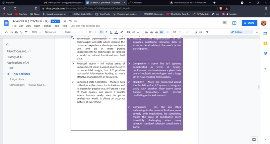This screenshot has width=270, height=144.
Task: Center-align the text
Action: [x=151, y=32]
